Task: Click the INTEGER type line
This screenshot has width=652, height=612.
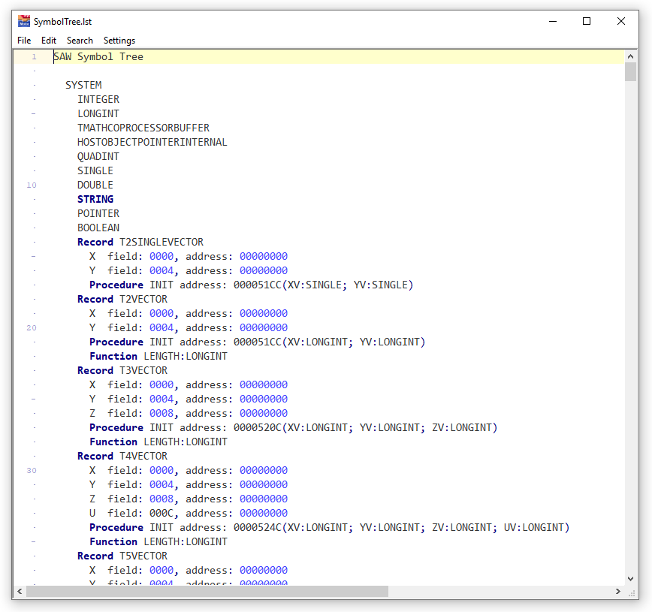Action: (x=98, y=99)
